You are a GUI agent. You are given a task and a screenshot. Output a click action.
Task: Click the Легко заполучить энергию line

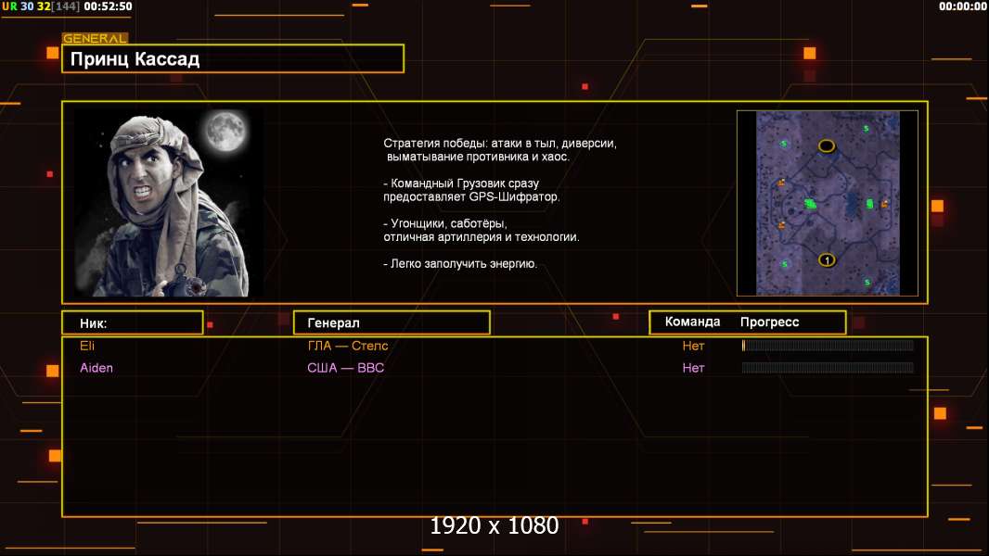click(x=460, y=264)
